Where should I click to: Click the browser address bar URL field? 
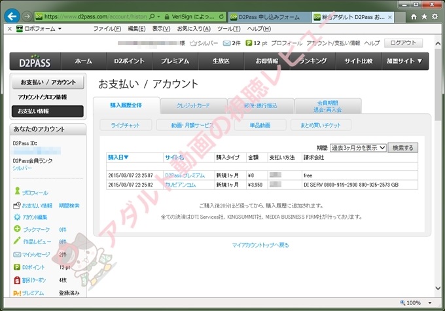pos(95,17)
